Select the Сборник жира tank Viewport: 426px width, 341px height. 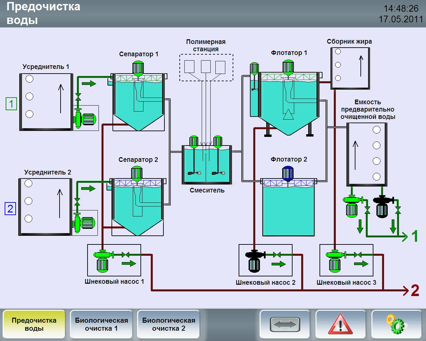pos(350,68)
